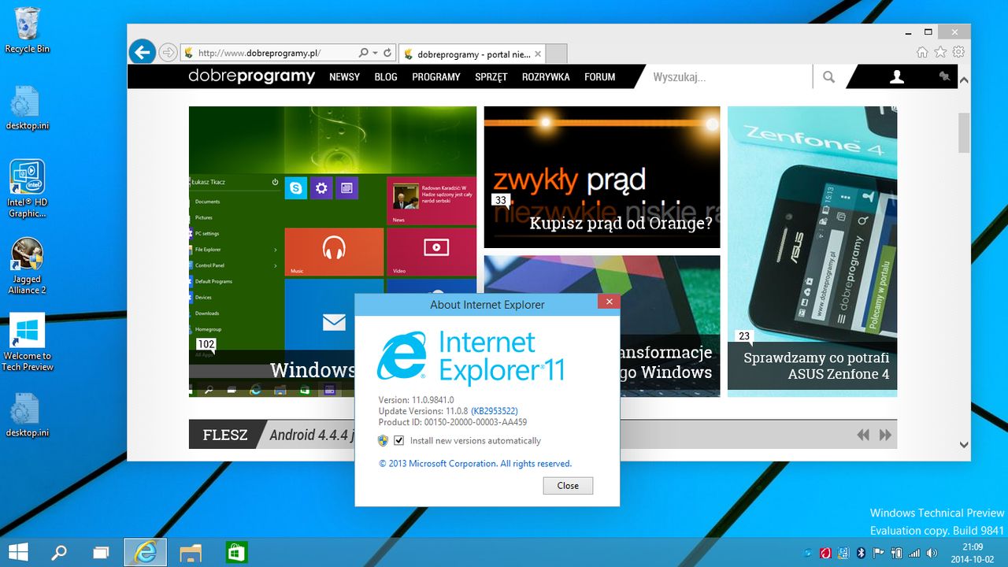Open the Windows Start button
The image size is (1008, 567).
click(19, 552)
